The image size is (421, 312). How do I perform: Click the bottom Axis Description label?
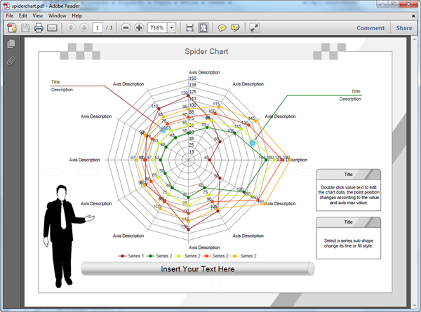tap(204, 247)
